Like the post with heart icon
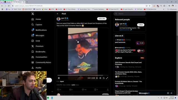The image size is (178, 100). 83,89
